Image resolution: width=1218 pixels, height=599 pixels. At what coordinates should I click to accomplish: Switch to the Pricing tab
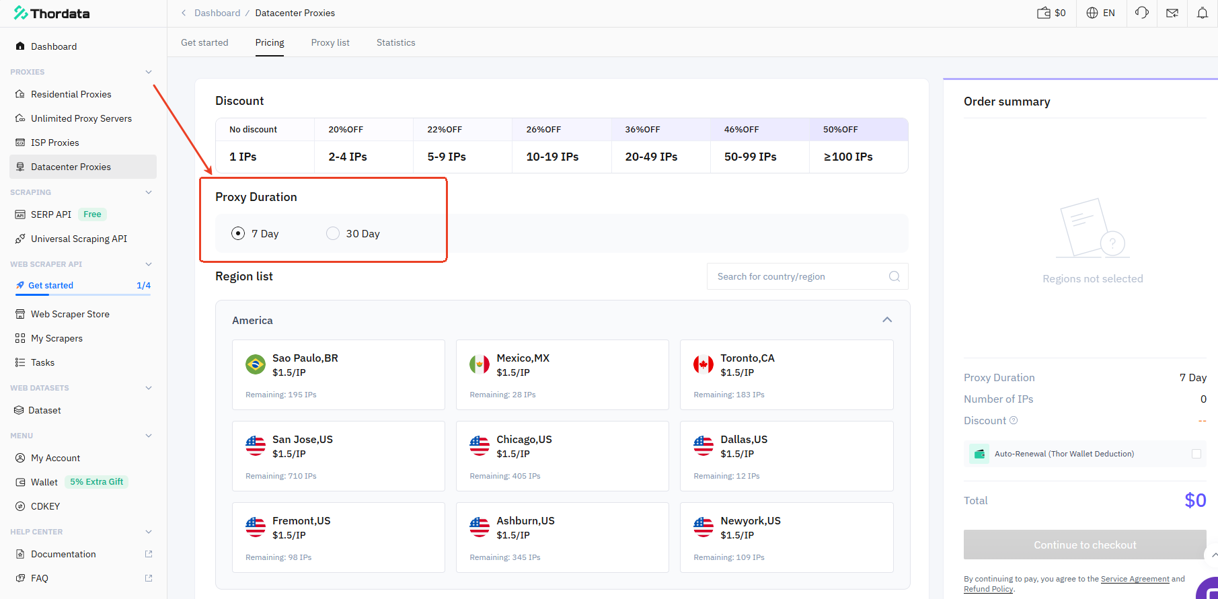point(270,42)
